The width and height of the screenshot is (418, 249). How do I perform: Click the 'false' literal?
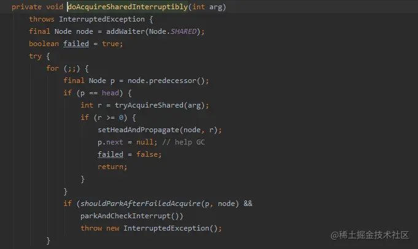pos(147,154)
